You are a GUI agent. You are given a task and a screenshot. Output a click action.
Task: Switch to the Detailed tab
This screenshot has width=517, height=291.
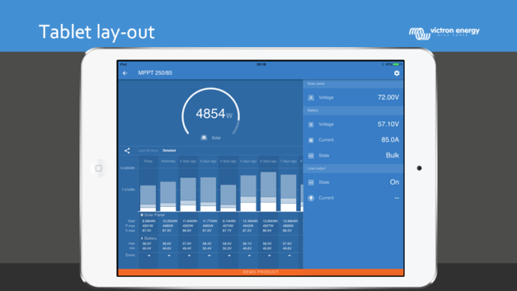click(169, 151)
